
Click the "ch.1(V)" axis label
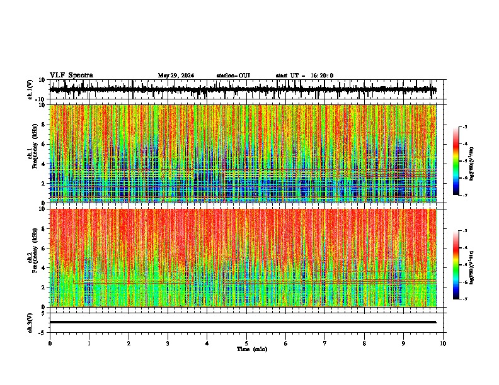[x=30, y=89]
